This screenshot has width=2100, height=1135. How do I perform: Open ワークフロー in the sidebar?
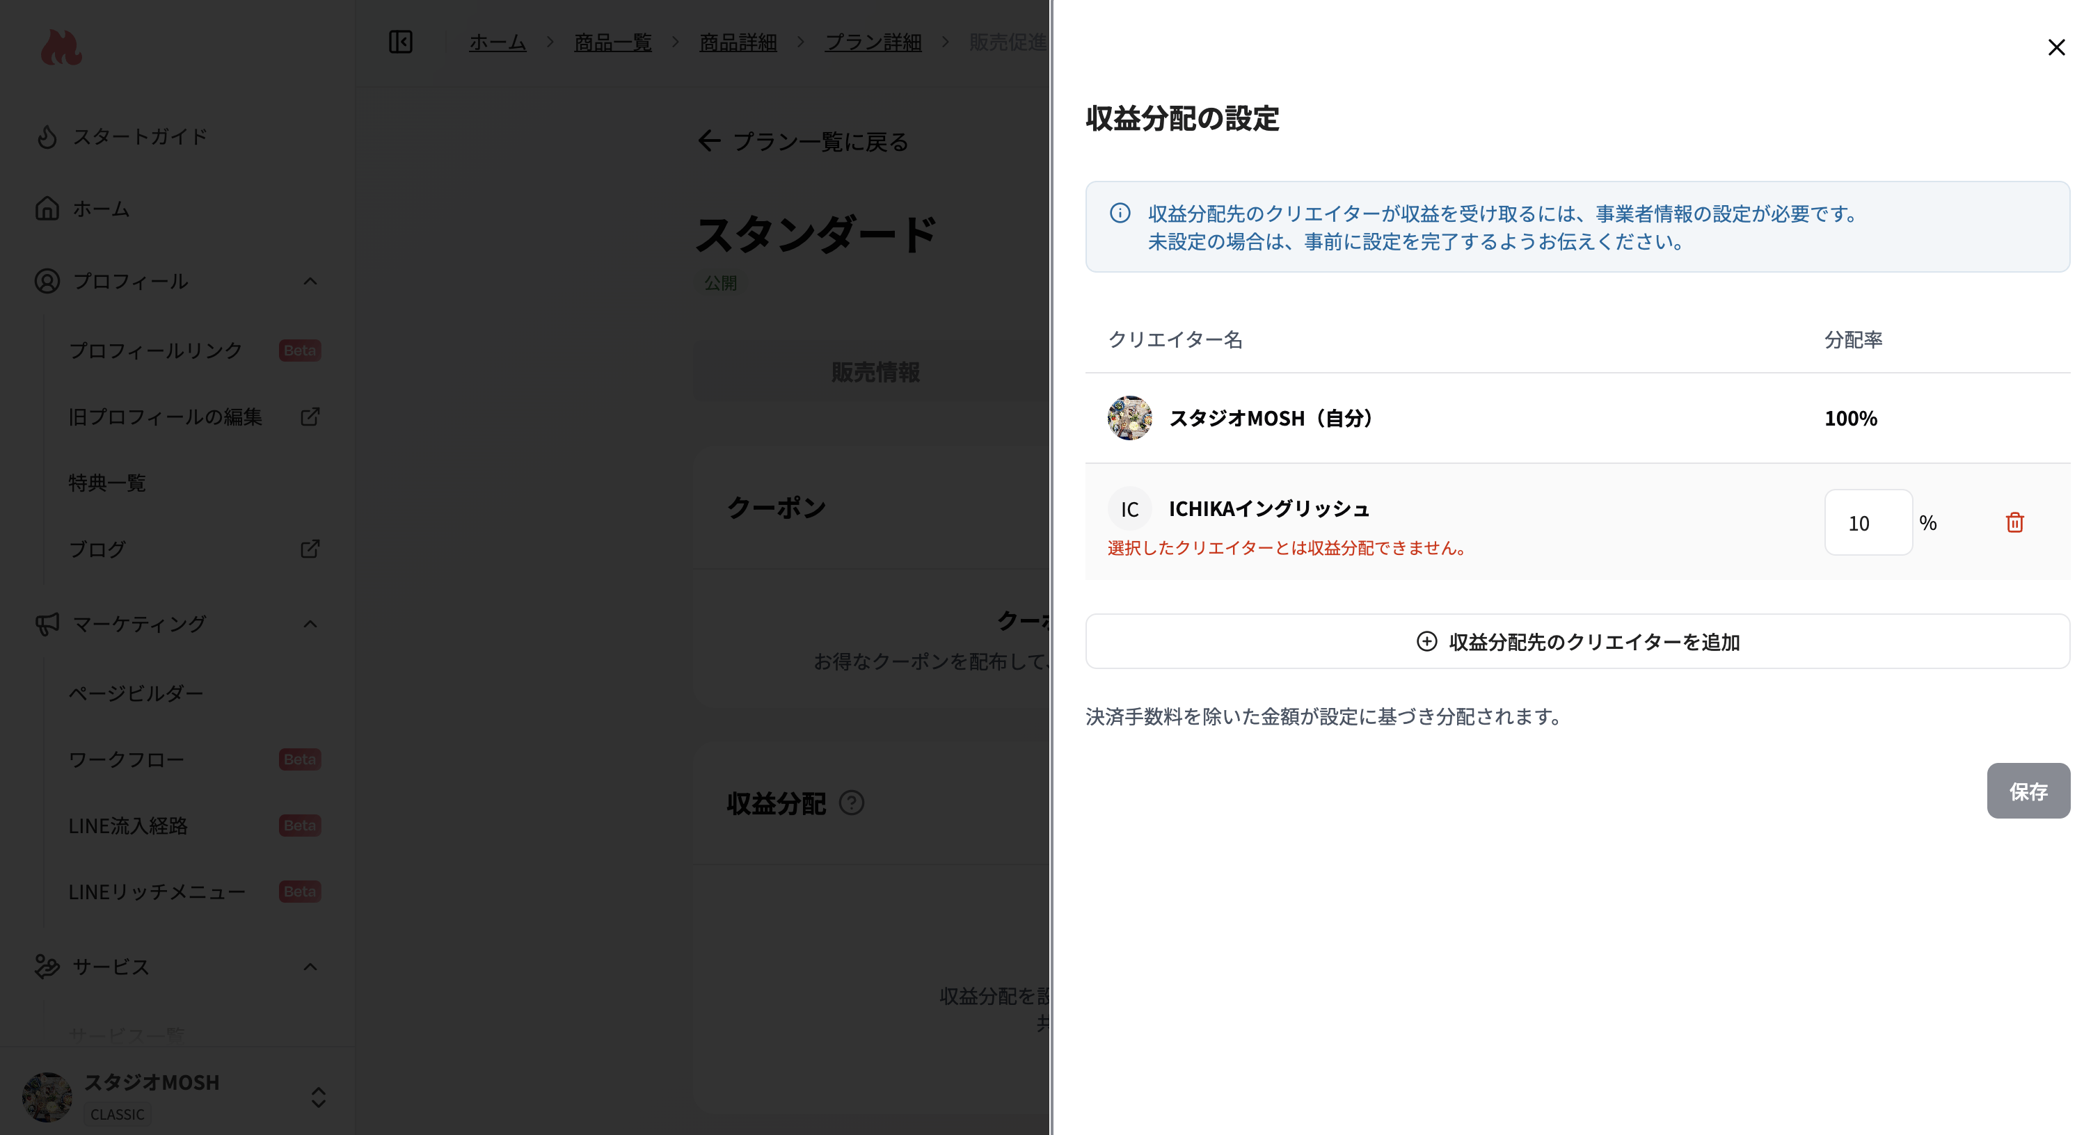click(x=125, y=759)
